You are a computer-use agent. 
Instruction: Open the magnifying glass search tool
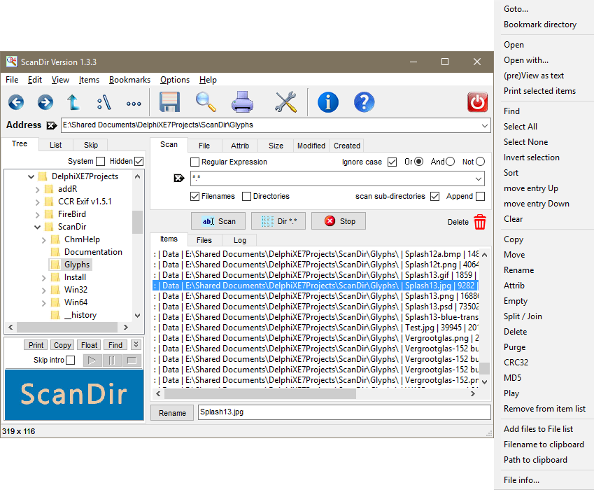click(206, 102)
